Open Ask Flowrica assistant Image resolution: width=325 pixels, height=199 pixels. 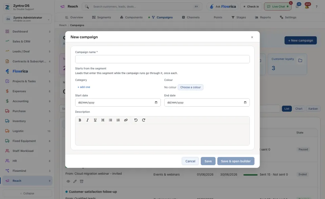coord(223,6)
